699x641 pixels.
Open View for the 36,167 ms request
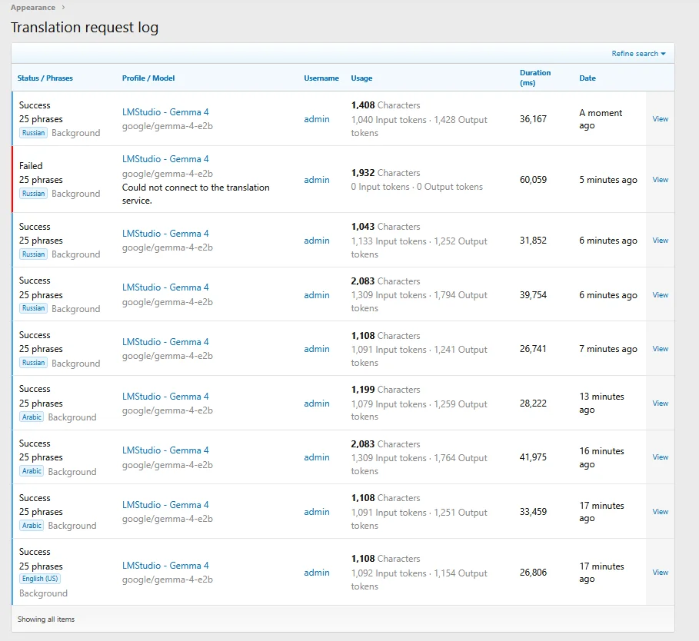[x=661, y=119]
